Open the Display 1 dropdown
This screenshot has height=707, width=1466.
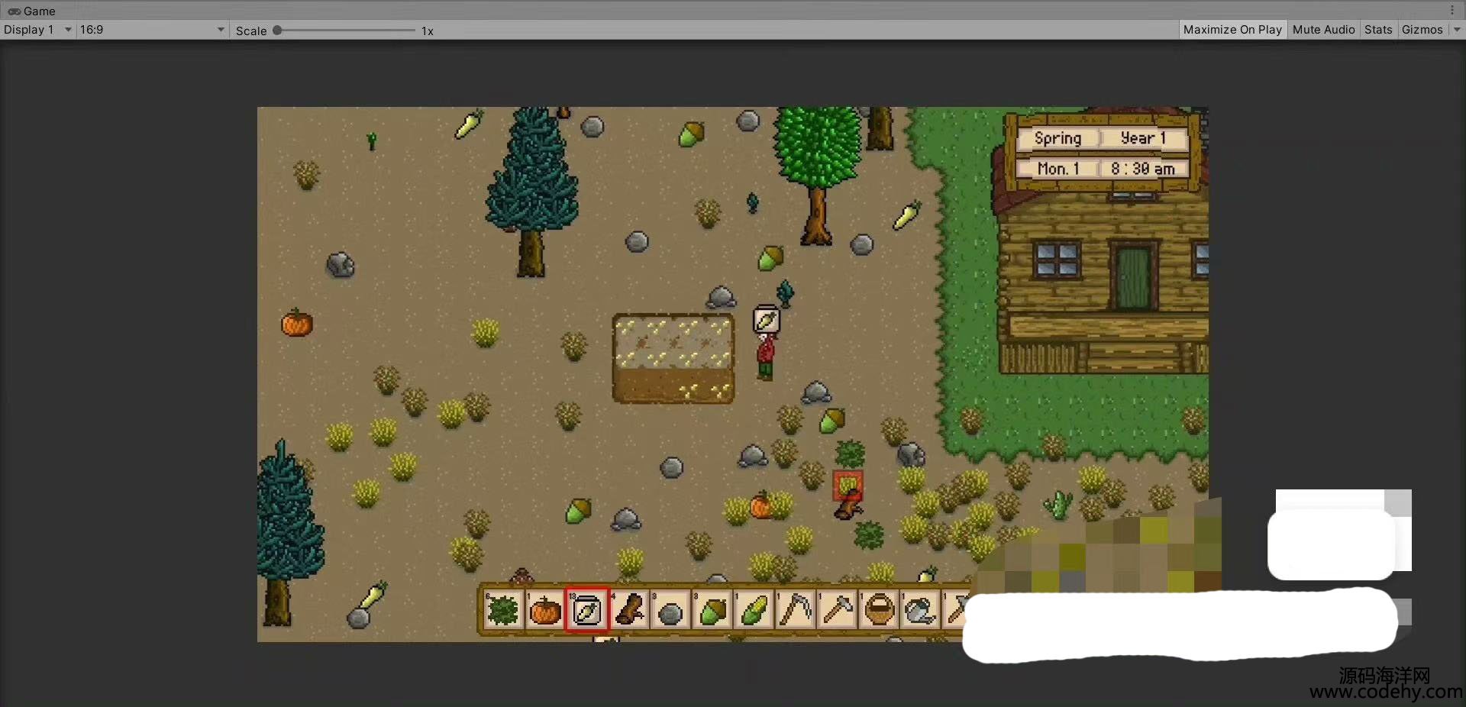pos(37,30)
